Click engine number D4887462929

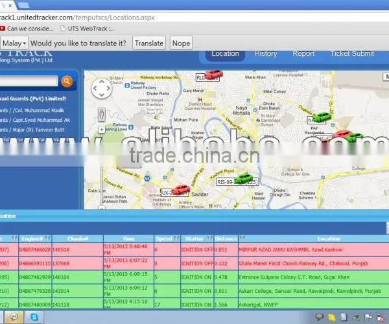(35, 277)
